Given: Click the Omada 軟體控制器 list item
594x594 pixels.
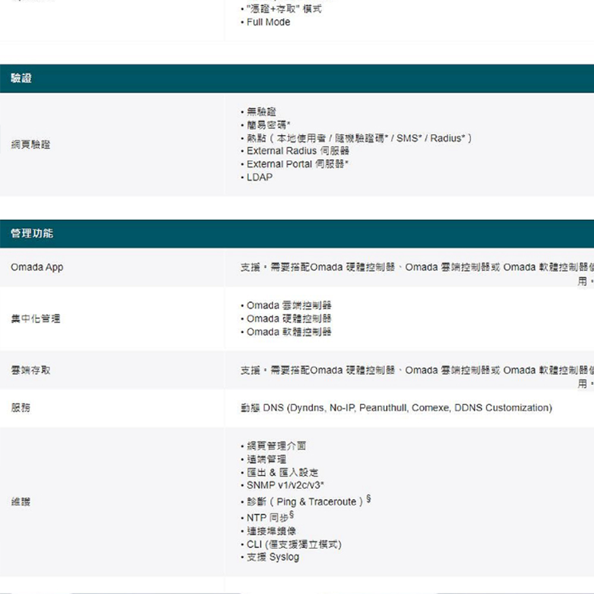Looking at the screenshot, I should tap(289, 331).
